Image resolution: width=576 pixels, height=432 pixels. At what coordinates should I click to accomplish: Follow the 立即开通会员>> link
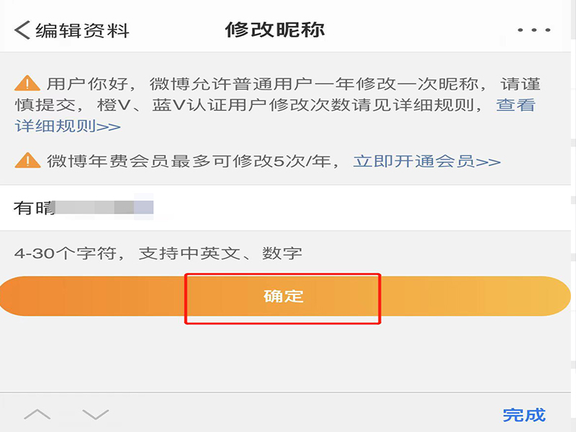(426, 161)
